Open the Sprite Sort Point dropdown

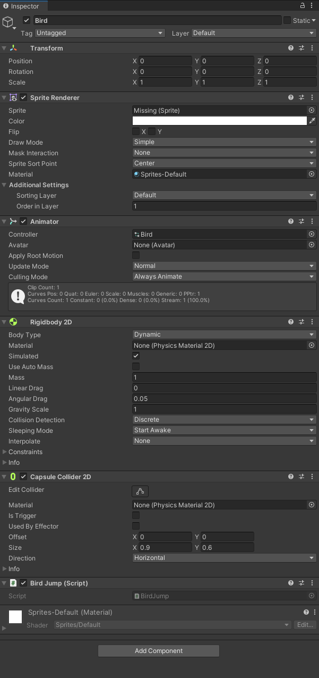[x=225, y=163]
